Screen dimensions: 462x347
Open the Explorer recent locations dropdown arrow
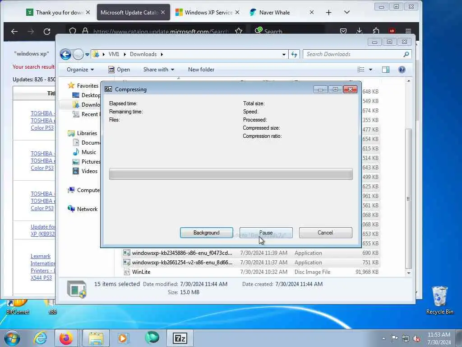click(x=87, y=54)
